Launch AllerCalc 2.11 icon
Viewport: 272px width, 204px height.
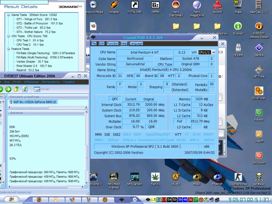coord(259,7)
